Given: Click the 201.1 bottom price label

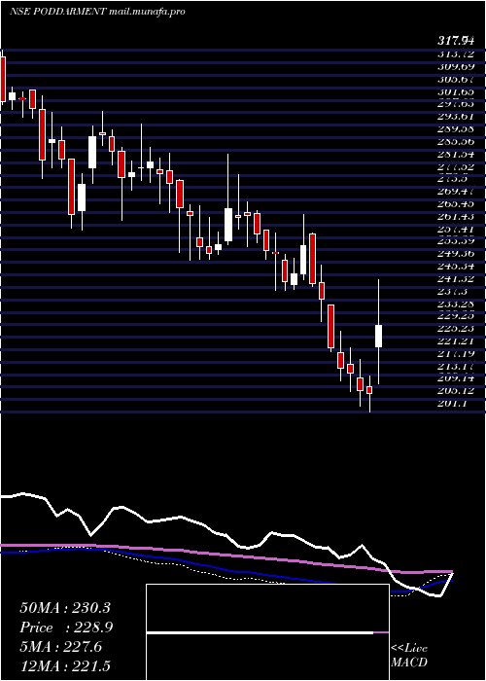Looking at the screenshot, I should pos(453,404).
